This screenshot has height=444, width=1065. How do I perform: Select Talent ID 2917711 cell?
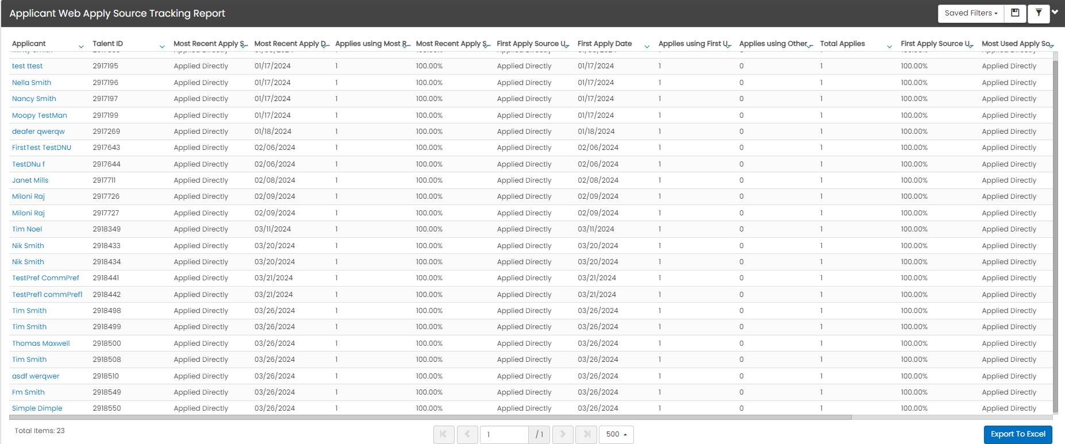104,180
